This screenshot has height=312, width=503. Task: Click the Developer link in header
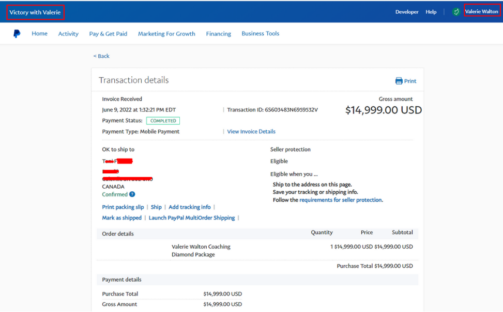click(407, 12)
